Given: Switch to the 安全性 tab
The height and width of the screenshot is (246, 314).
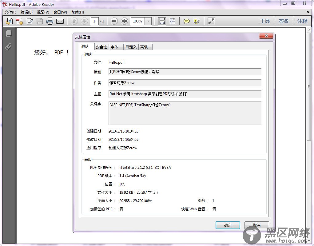Looking at the screenshot, I should click(101, 47).
